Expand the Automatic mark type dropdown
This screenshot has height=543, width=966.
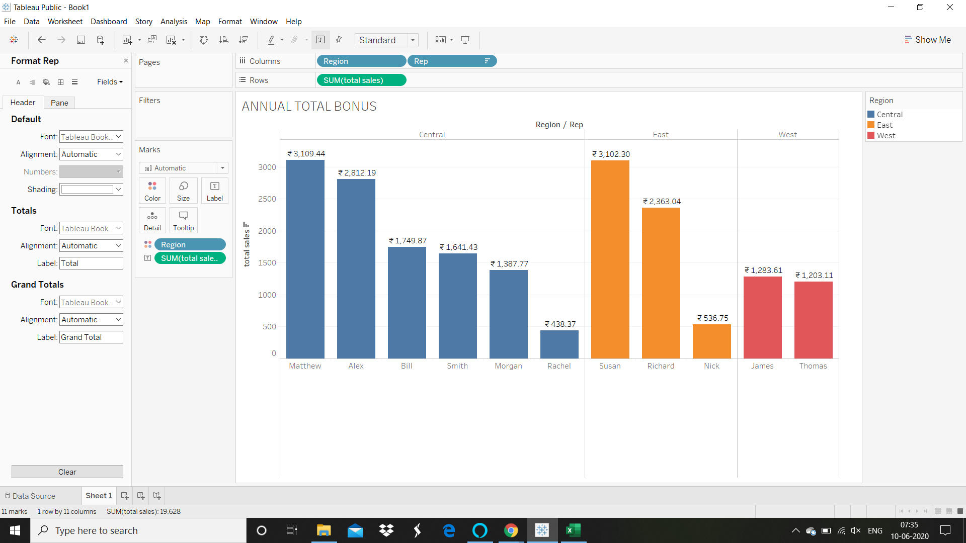[x=184, y=168]
